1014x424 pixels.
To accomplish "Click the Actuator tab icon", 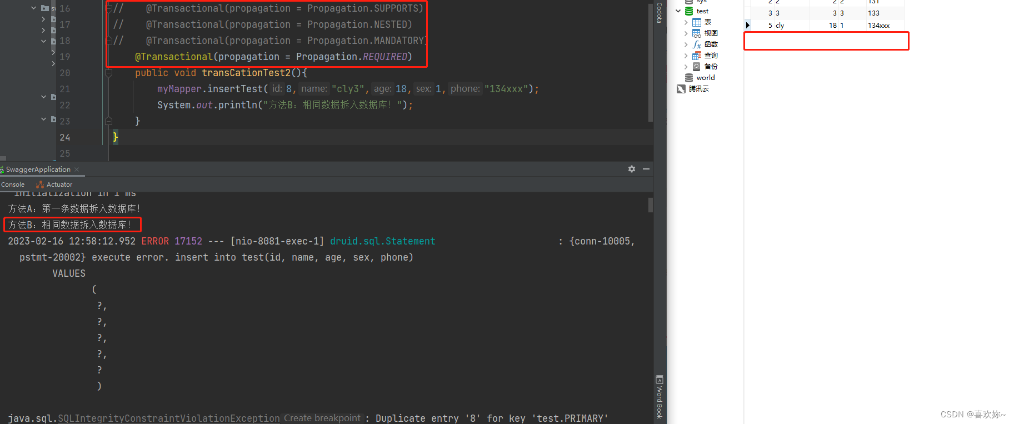I will click(x=39, y=184).
